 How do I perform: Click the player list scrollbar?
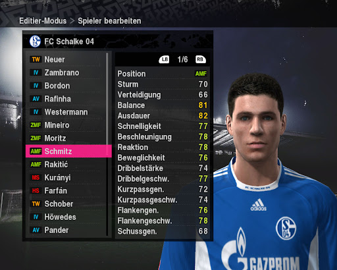click(107, 144)
